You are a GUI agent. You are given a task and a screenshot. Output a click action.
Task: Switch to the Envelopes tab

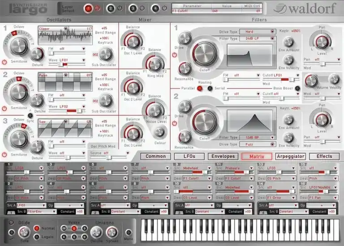point(223,157)
